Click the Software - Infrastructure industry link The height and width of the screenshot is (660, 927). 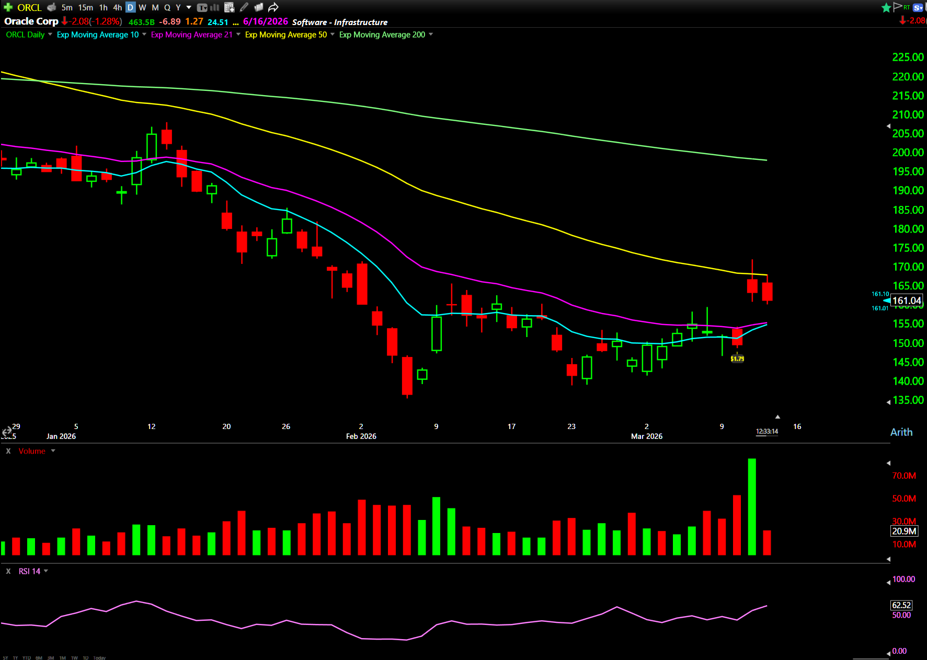click(x=339, y=22)
